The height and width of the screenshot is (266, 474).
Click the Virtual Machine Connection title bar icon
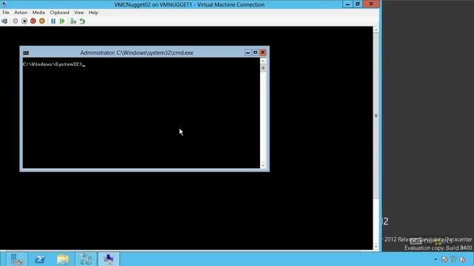tap(4, 4)
